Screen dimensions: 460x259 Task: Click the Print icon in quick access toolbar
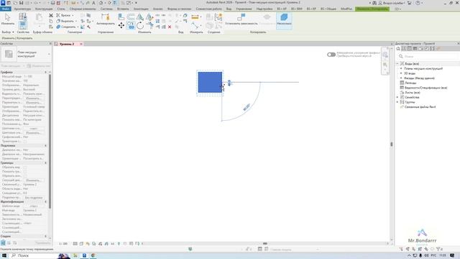(x=52, y=3)
